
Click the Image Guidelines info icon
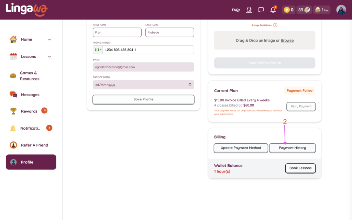(x=275, y=25)
